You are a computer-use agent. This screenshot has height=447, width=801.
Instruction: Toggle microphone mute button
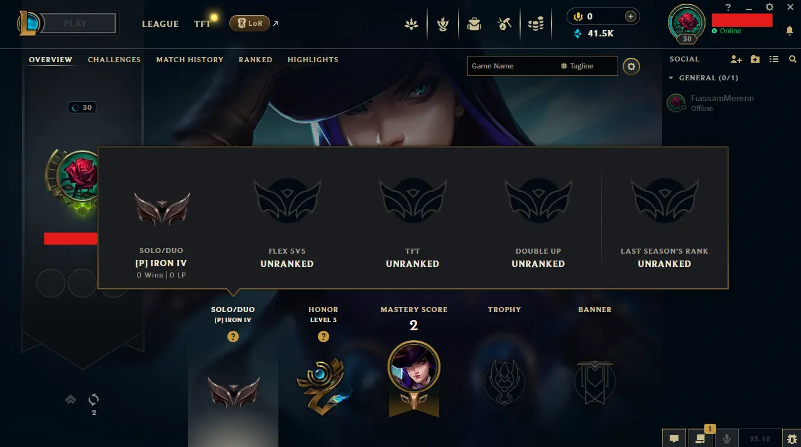click(x=727, y=439)
